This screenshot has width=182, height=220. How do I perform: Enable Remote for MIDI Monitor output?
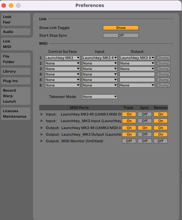[x=160, y=141]
